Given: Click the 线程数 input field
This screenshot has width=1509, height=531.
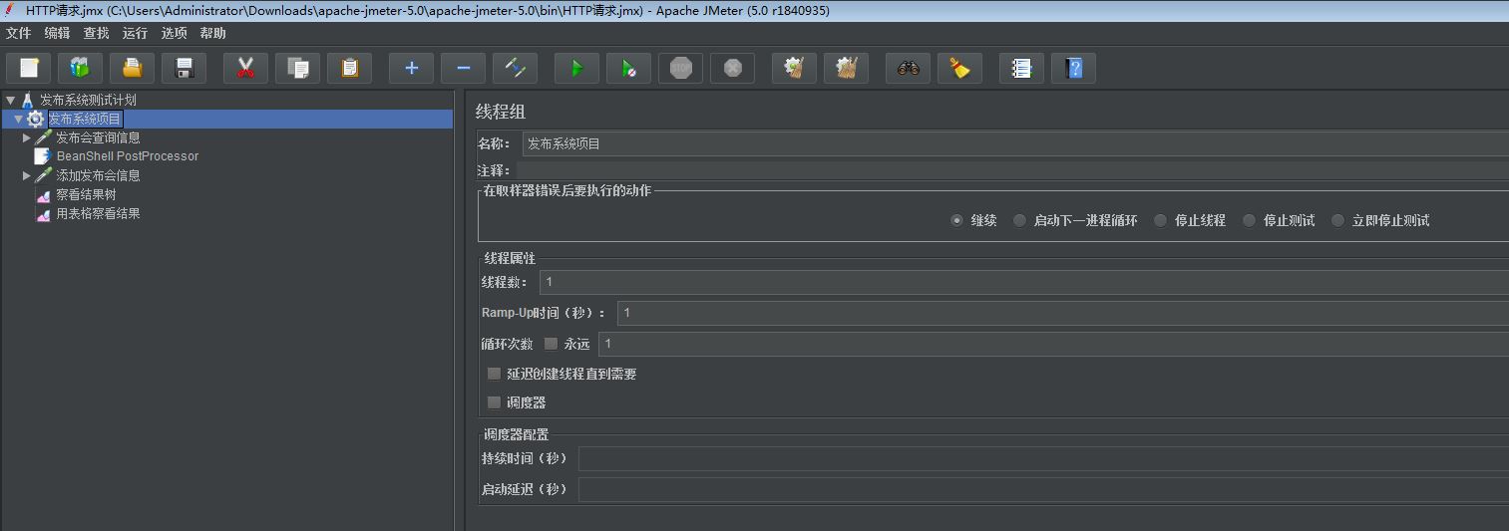Looking at the screenshot, I should [1024, 282].
